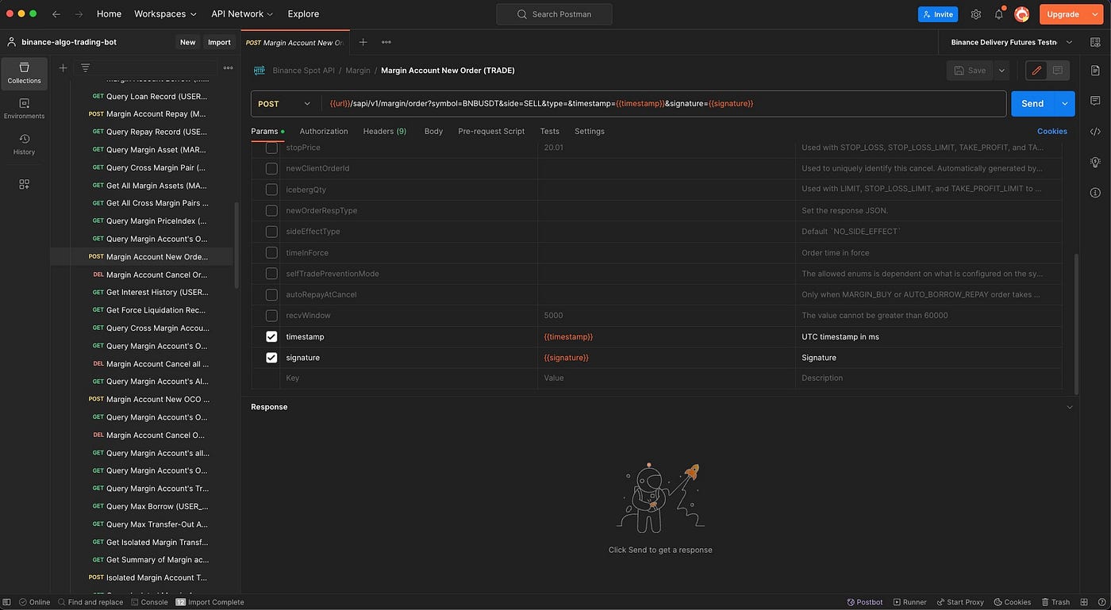Open the Save options dropdown arrow
This screenshot has height=610, width=1111.
coord(1001,71)
